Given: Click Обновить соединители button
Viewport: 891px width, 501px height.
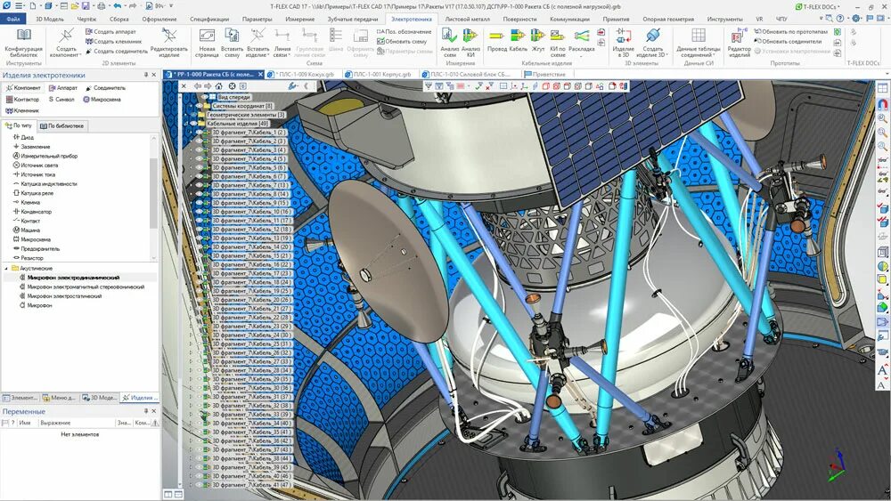Looking at the screenshot, I should [788, 42].
